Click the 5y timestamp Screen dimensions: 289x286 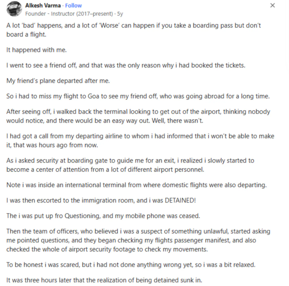click(120, 14)
